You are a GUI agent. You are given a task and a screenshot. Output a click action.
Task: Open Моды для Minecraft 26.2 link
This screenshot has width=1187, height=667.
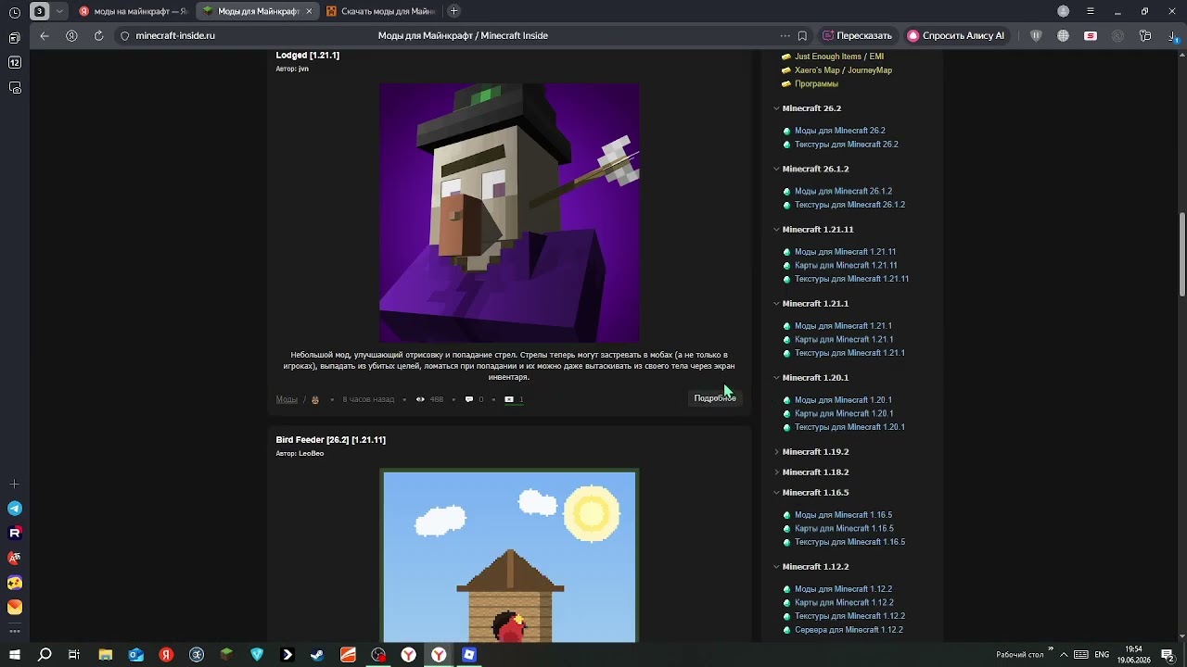tap(840, 131)
